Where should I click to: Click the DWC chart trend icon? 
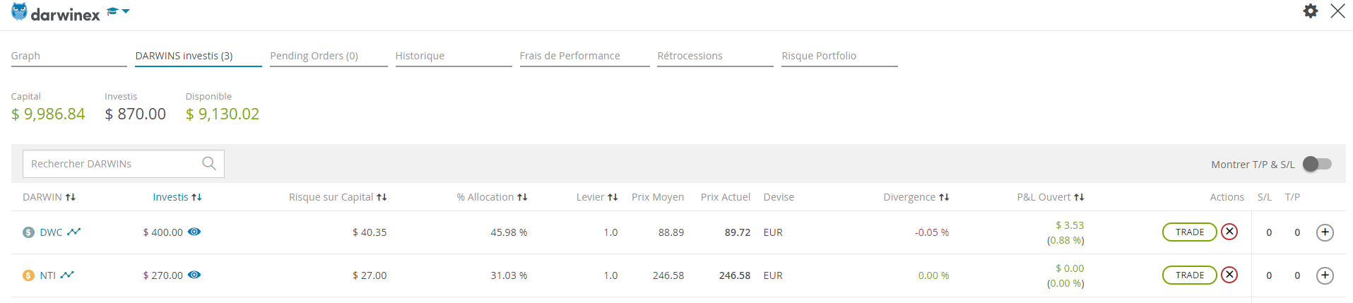tap(74, 232)
